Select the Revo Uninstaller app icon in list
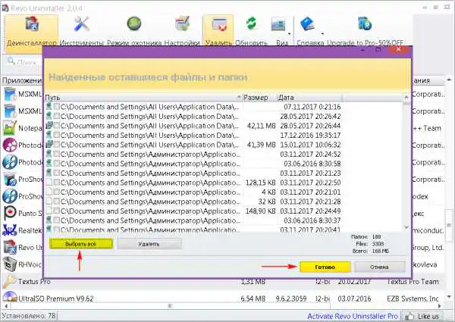The width and height of the screenshot is (455, 322). tap(10, 247)
